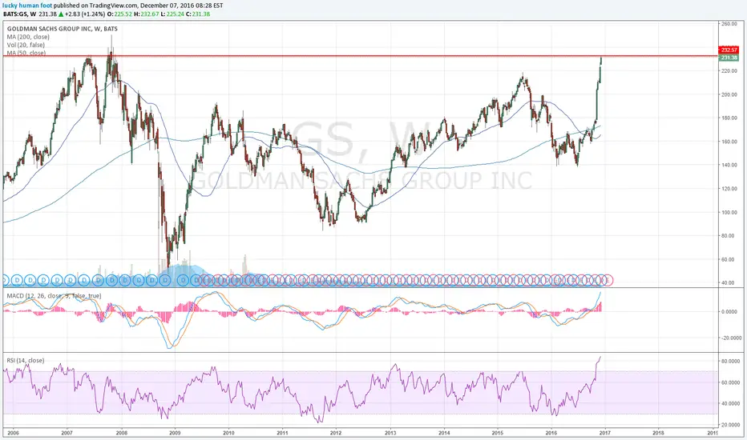This screenshot has height=440, width=747.
Task: Click the GOLDMAN SACHS GROUP INC, W, BATS legend title
Action: click(62, 29)
